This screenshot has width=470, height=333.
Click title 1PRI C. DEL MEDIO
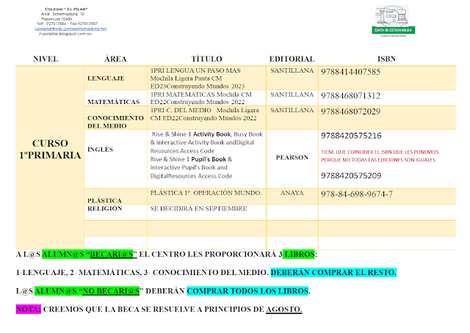181,110
